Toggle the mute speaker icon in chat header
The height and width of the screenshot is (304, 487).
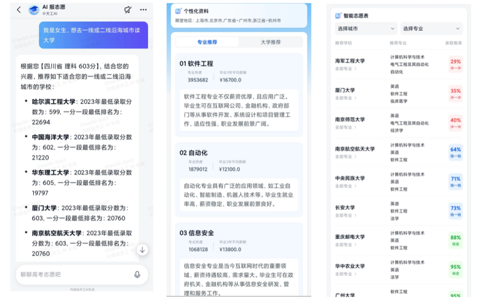[x=128, y=9]
